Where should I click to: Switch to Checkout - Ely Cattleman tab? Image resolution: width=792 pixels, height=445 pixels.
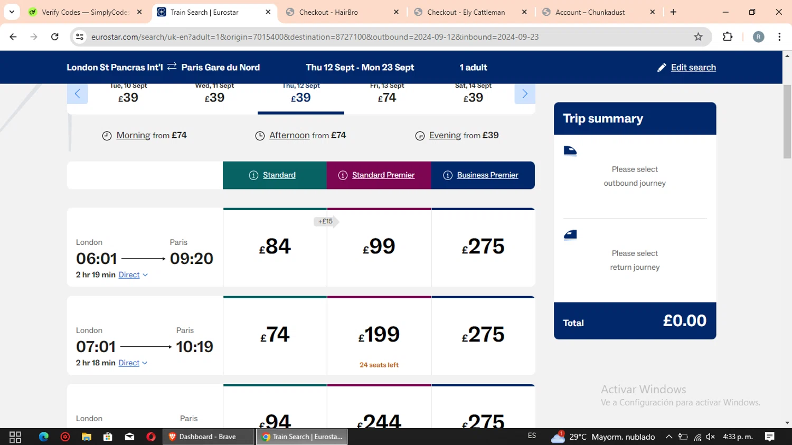pos(471,12)
